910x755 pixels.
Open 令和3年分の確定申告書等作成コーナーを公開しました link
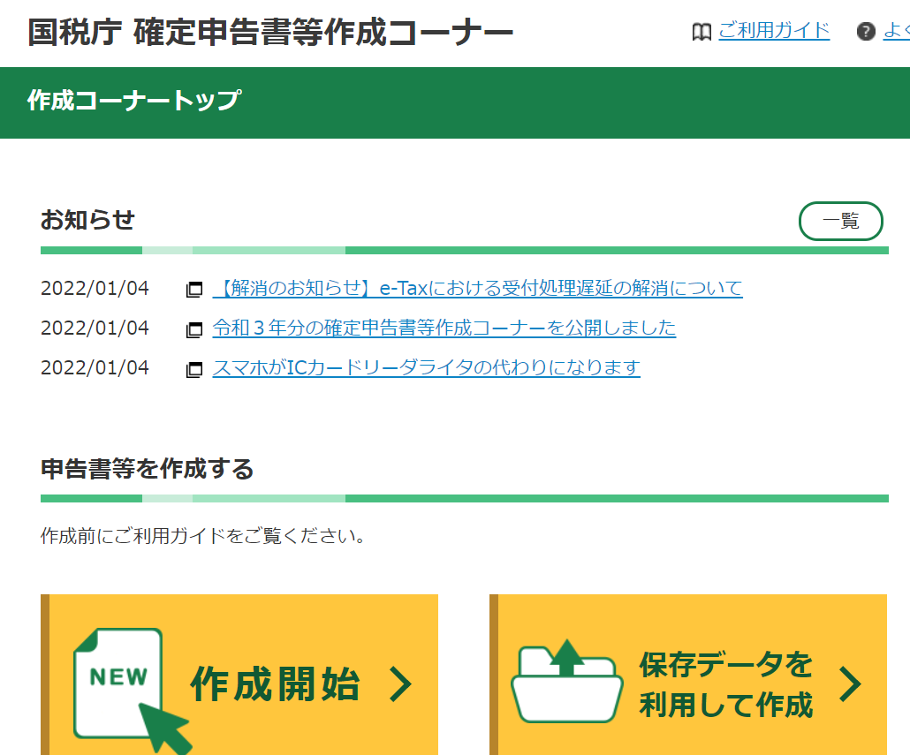pos(444,328)
